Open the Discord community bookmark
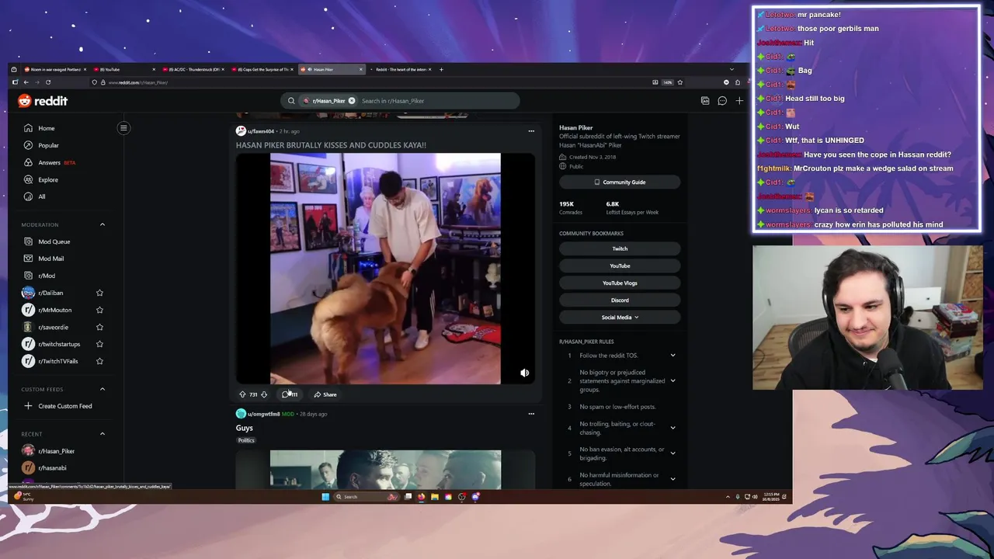This screenshot has width=994, height=559. coord(620,300)
